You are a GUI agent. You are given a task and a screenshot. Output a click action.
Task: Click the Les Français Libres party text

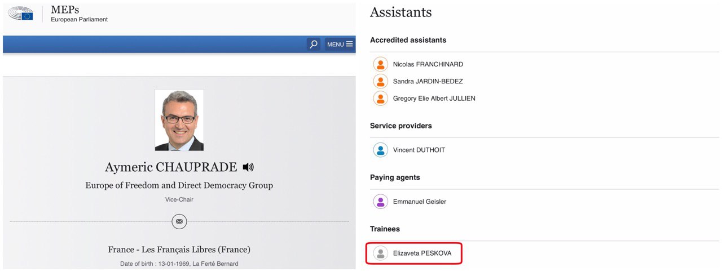point(198,249)
